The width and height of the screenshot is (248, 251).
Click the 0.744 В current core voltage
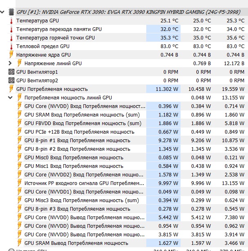[169, 55]
